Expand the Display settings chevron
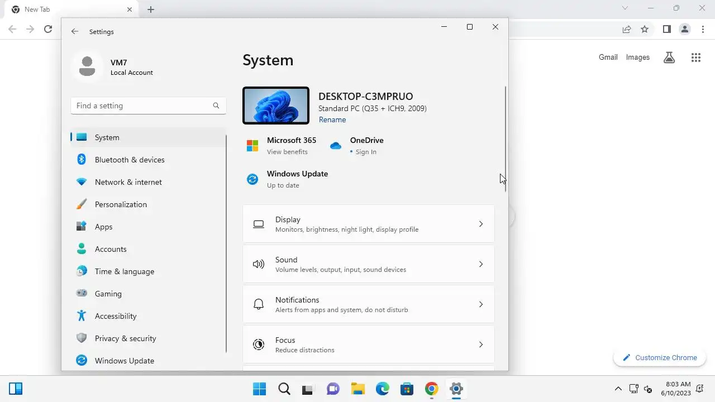Image resolution: width=715 pixels, height=402 pixels. click(481, 224)
